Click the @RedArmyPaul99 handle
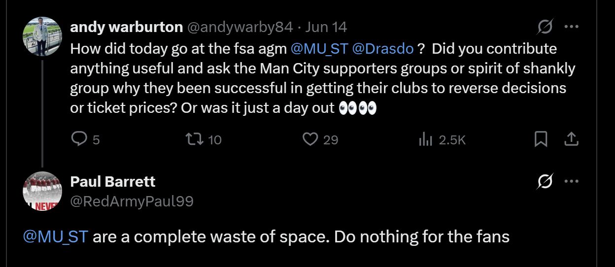The height and width of the screenshot is (267, 615). coord(132,201)
